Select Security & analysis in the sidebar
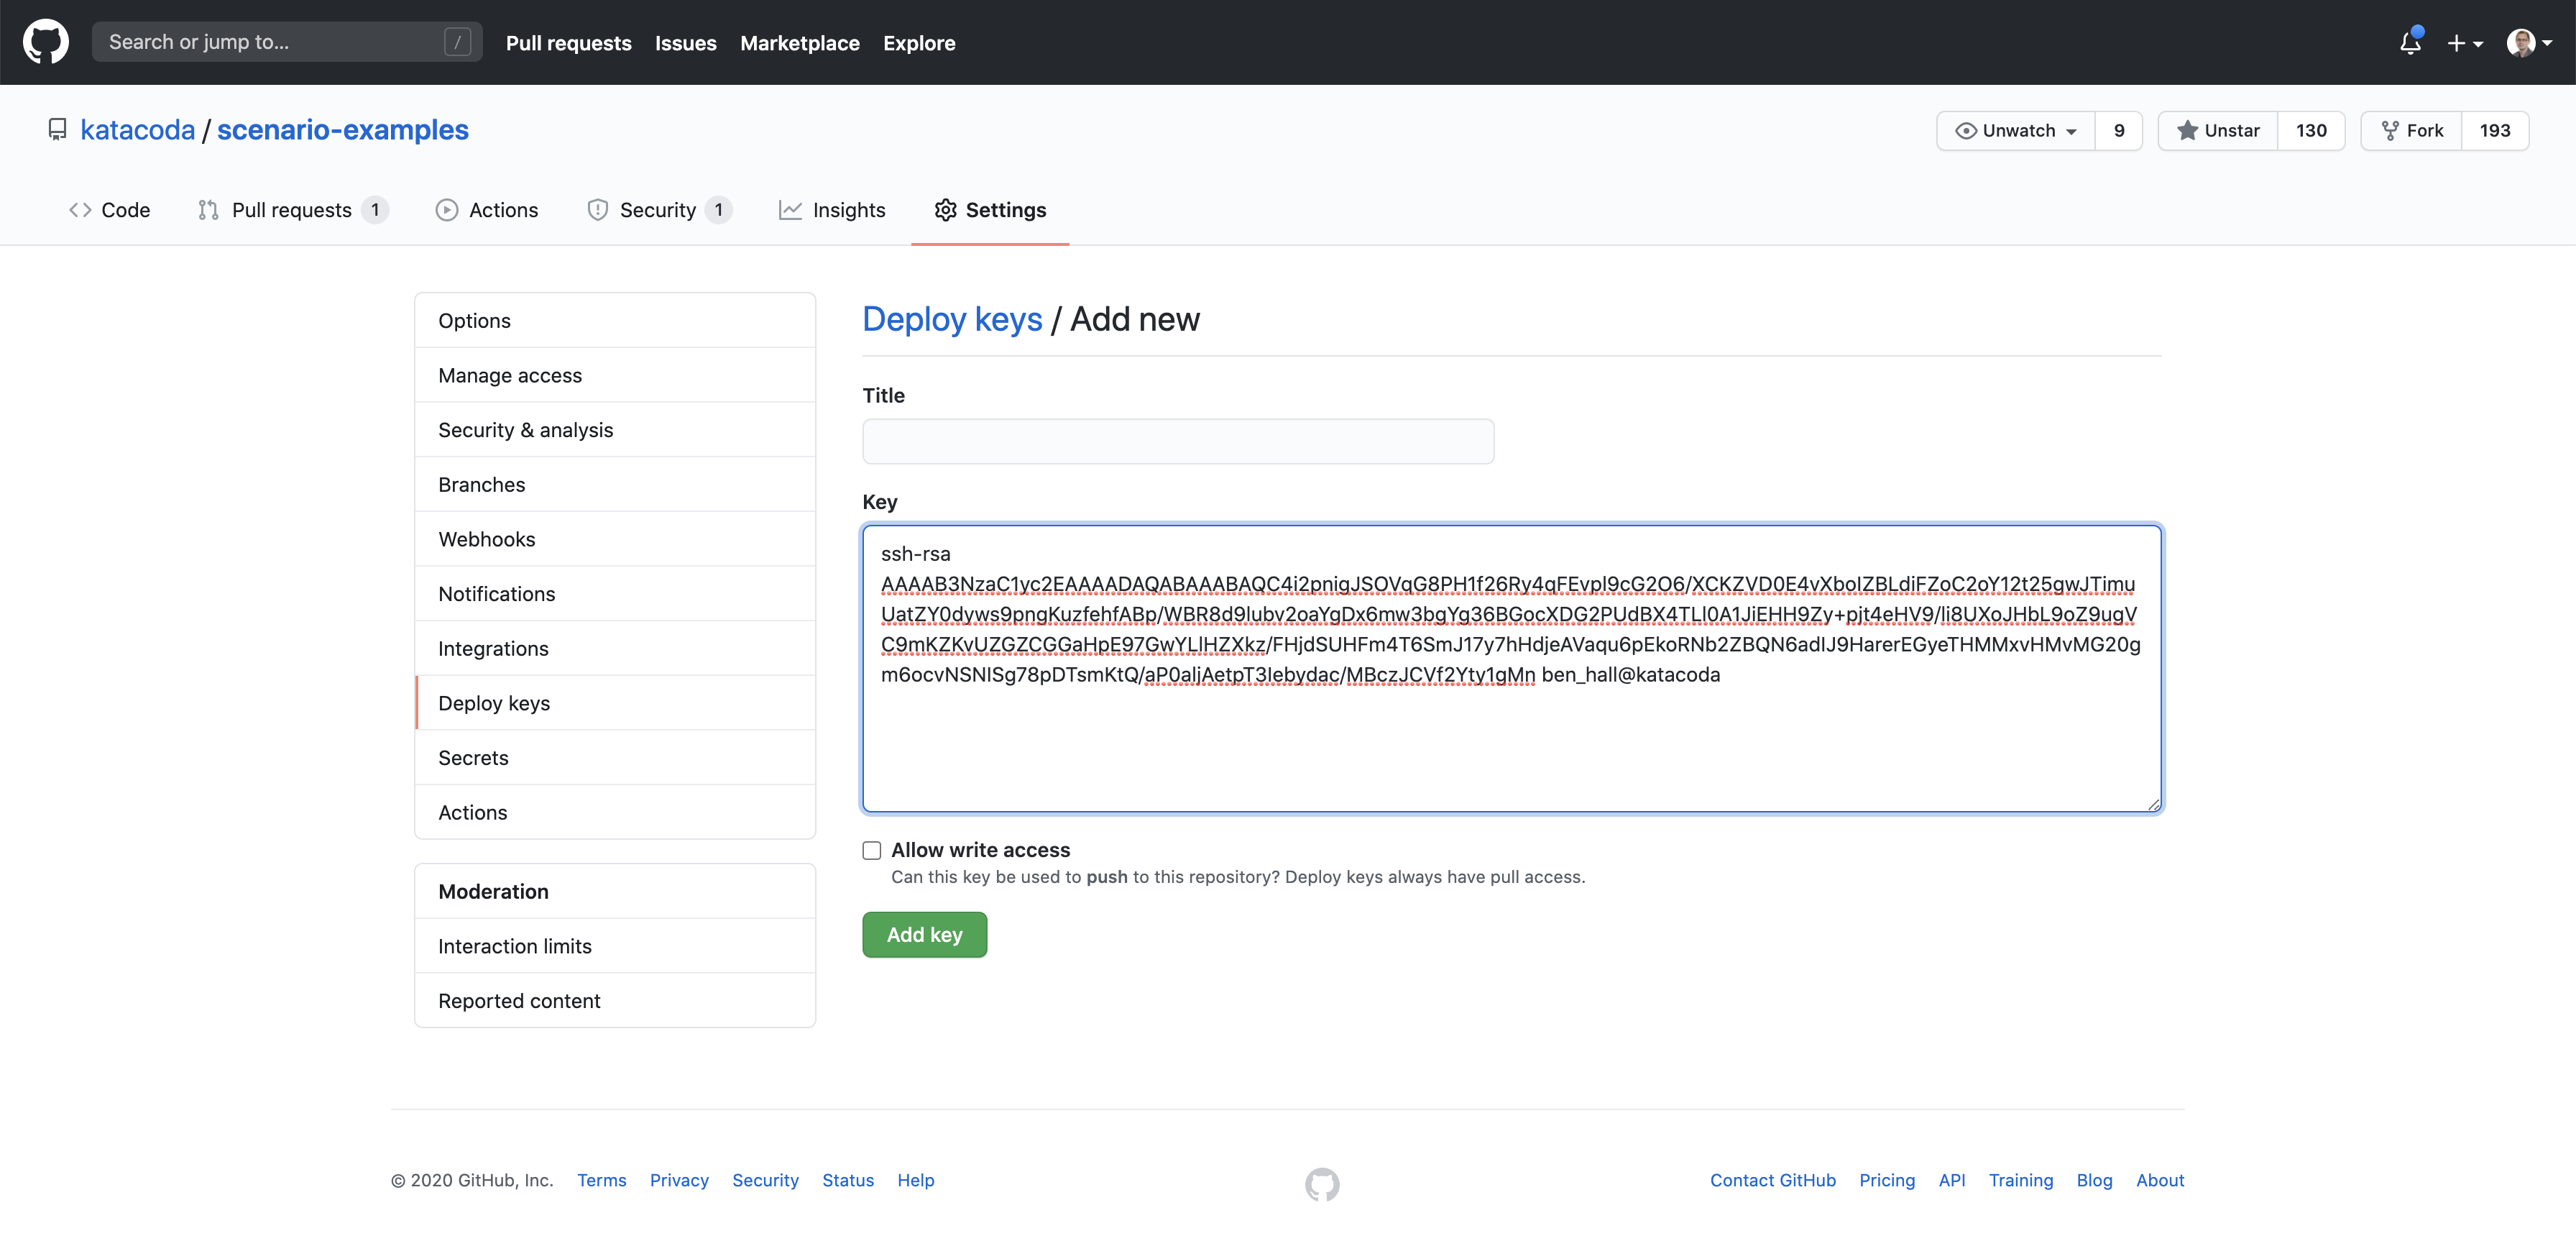2576x1241 pixels. point(615,430)
